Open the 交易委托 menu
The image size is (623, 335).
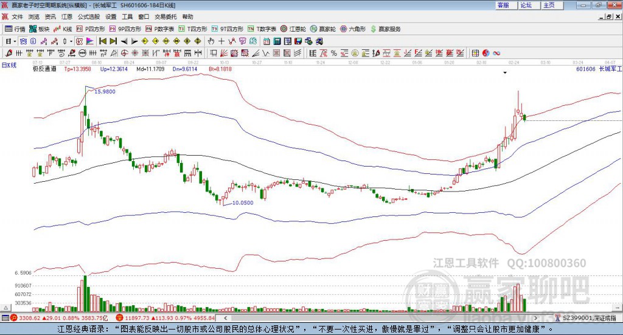[x=165, y=16]
